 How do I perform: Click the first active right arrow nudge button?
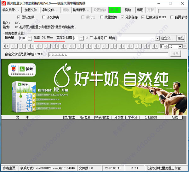[x=8, y=46]
